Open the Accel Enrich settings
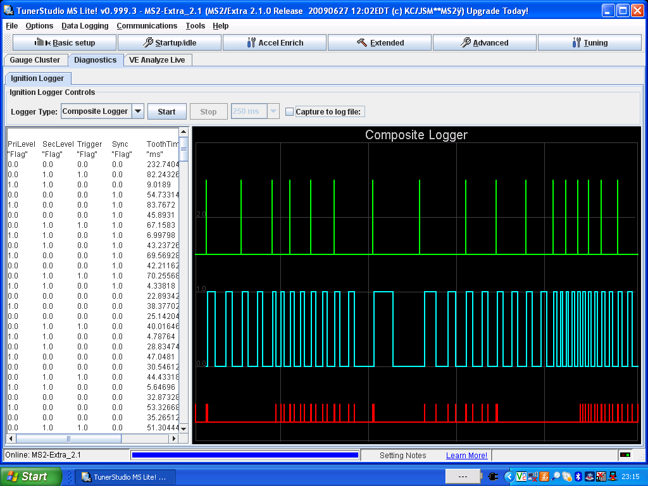Image resolution: width=648 pixels, height=486 pixels. [275, 43]
